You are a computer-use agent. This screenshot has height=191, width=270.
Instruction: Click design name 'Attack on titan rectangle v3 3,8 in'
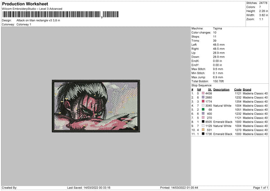38,20
